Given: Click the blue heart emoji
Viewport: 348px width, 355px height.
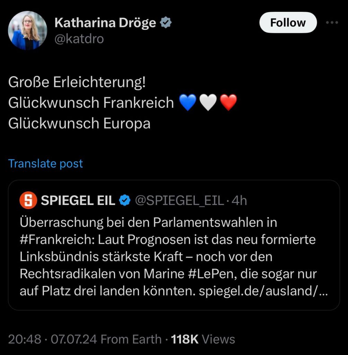Looking at the screenshot, I should point(188,103).
